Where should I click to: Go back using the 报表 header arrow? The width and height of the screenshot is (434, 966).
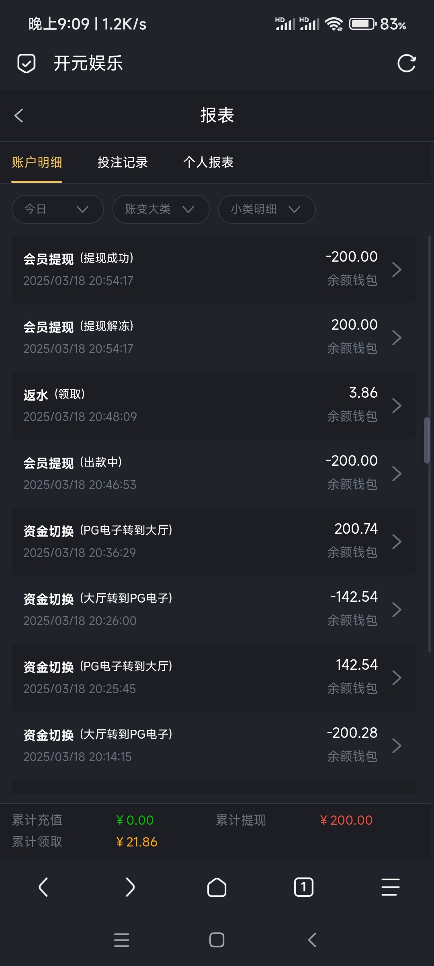[x=19, y=116]
